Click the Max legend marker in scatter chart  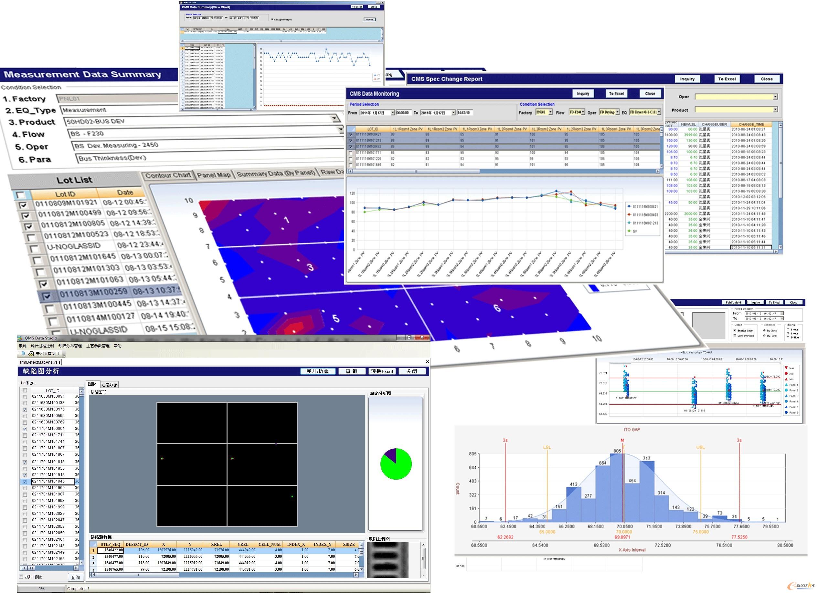click(x=786, y=368)
